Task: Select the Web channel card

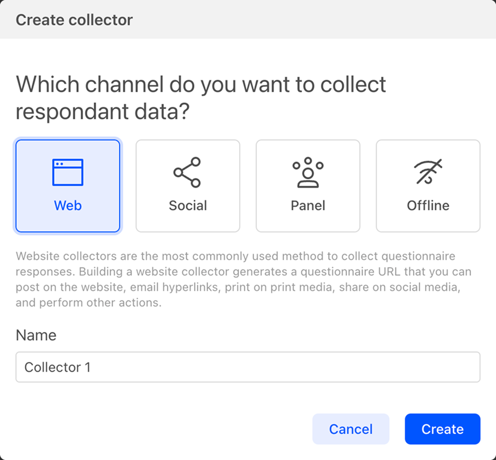Action: click(68, 186)
